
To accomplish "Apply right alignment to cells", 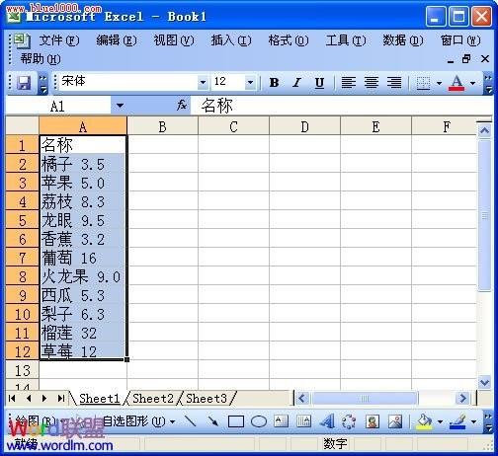I will [394, 83].
